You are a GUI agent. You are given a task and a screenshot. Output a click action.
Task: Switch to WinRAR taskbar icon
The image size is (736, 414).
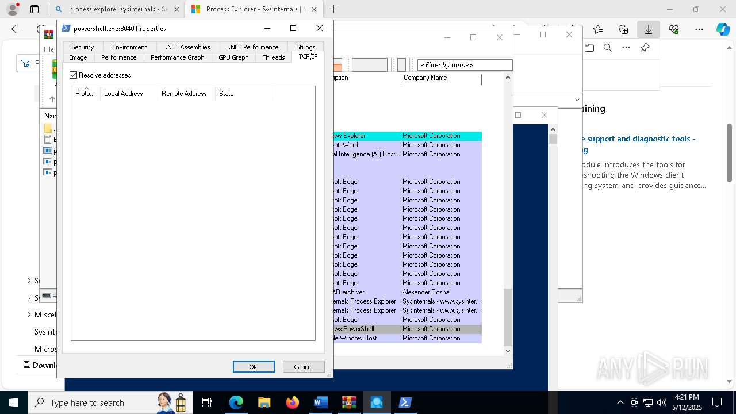348,402
